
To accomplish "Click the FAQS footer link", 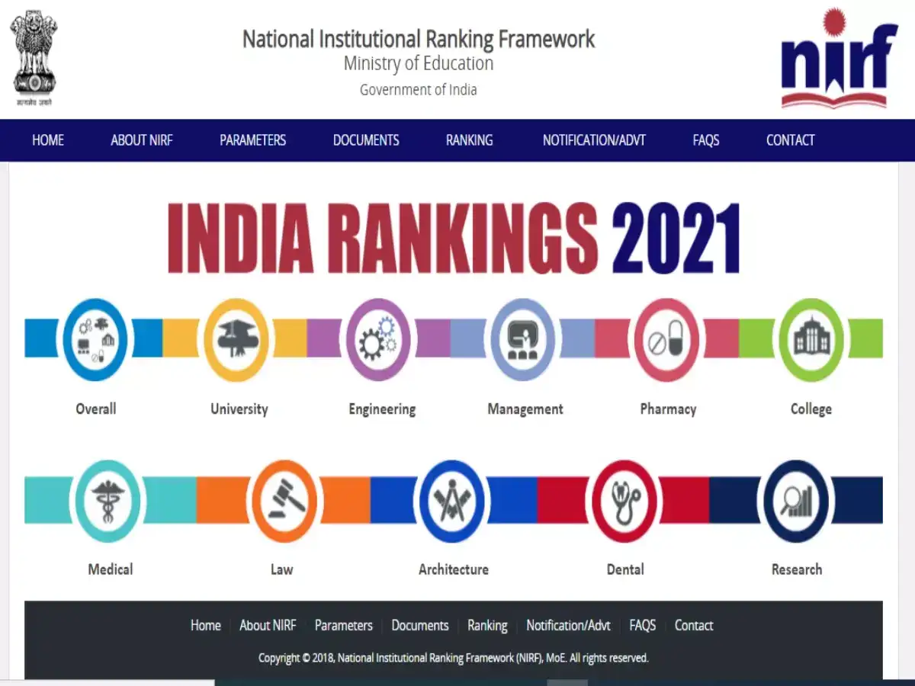I will (x=643, y=625).
